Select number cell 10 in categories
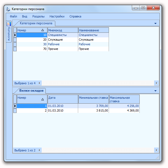The height and width of the screenshot is (168, 168). pyautogui.click(x=32, y=35)
